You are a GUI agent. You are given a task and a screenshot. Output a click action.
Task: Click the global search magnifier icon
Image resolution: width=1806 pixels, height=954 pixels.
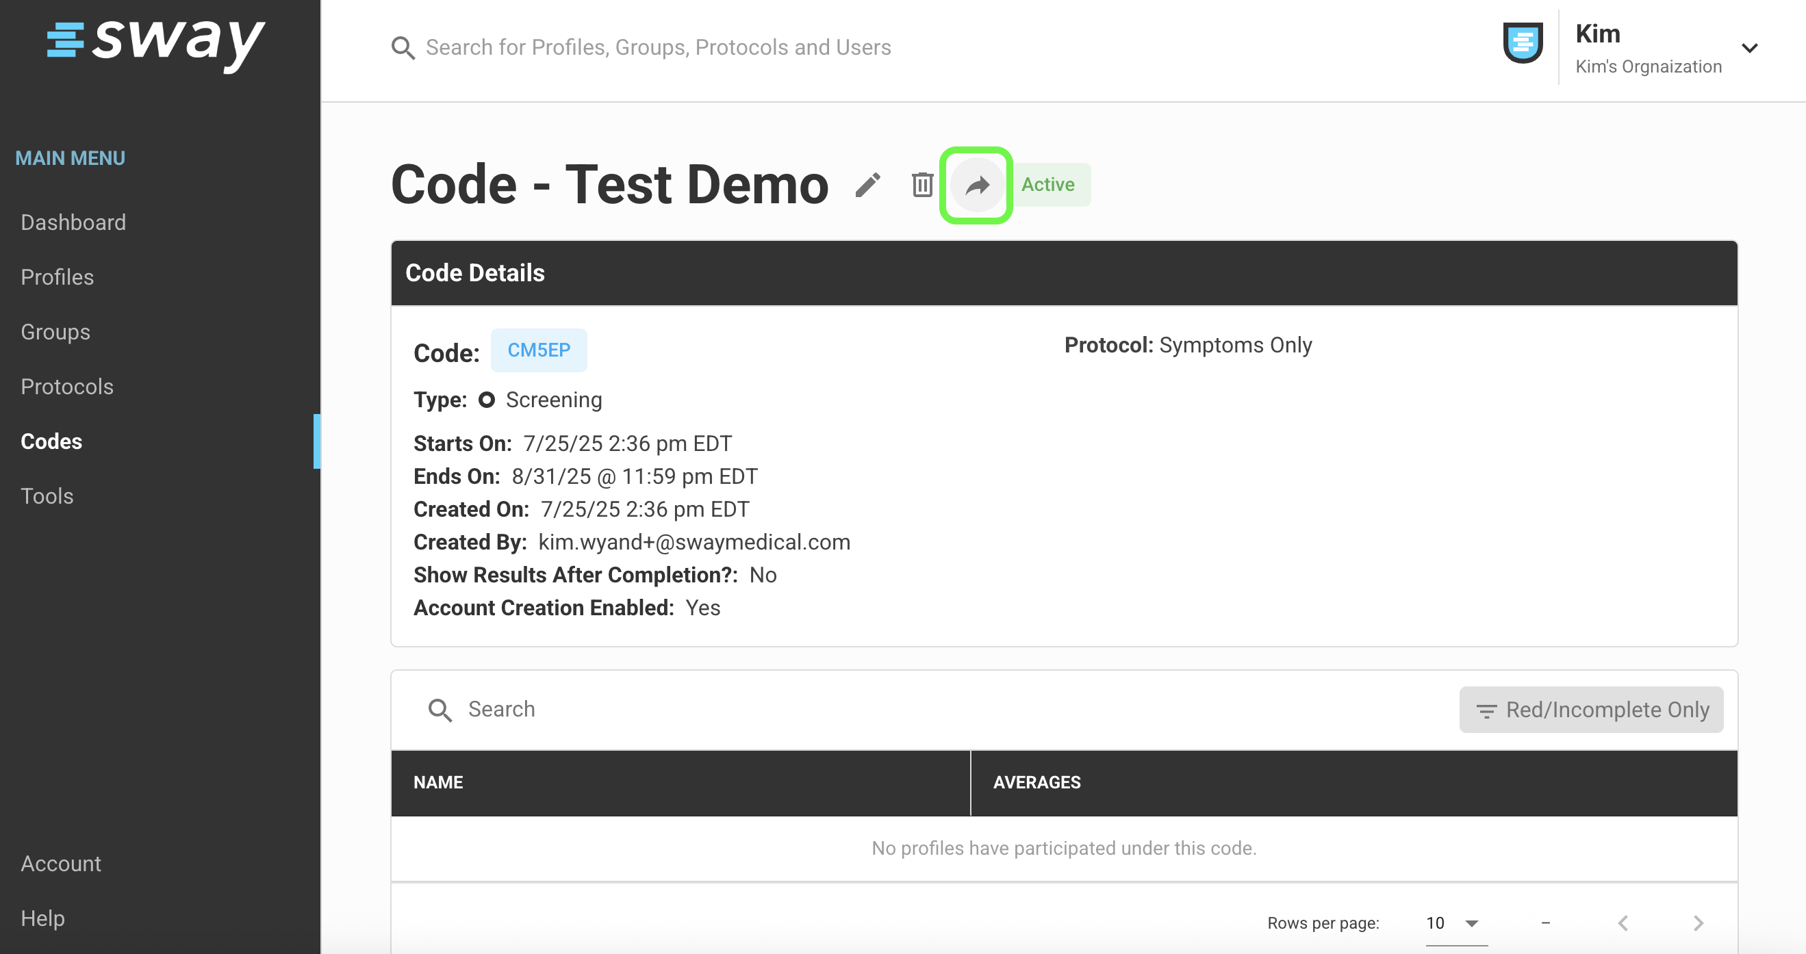point(403,48)
